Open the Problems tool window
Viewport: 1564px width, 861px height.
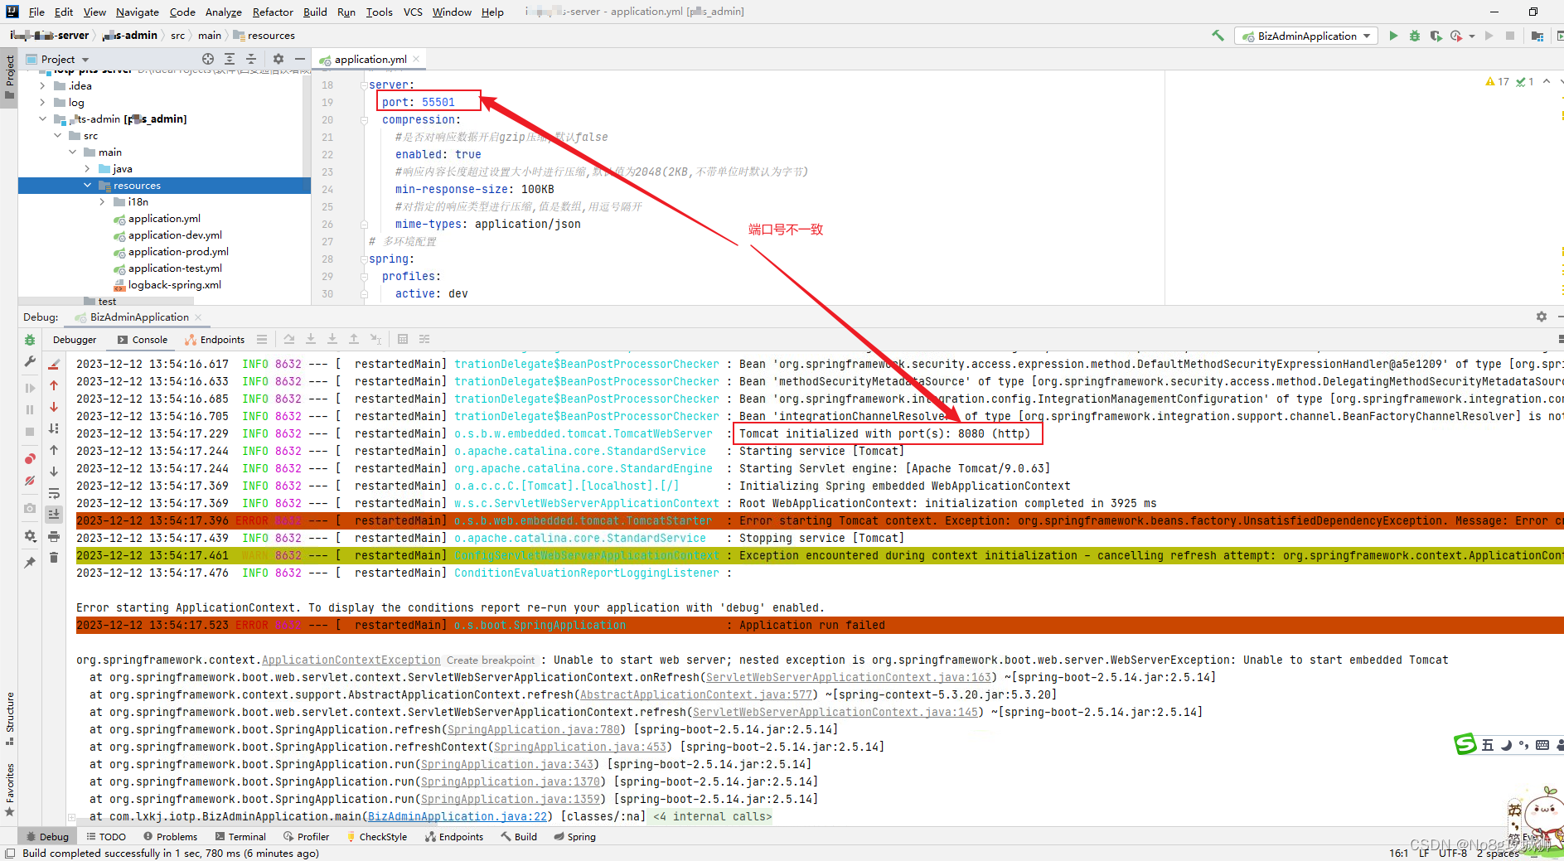(170, 836)
